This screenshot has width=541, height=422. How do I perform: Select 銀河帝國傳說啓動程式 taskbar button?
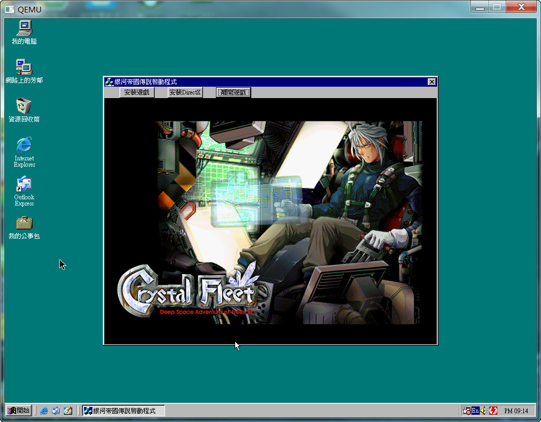[x=123, y=411]
